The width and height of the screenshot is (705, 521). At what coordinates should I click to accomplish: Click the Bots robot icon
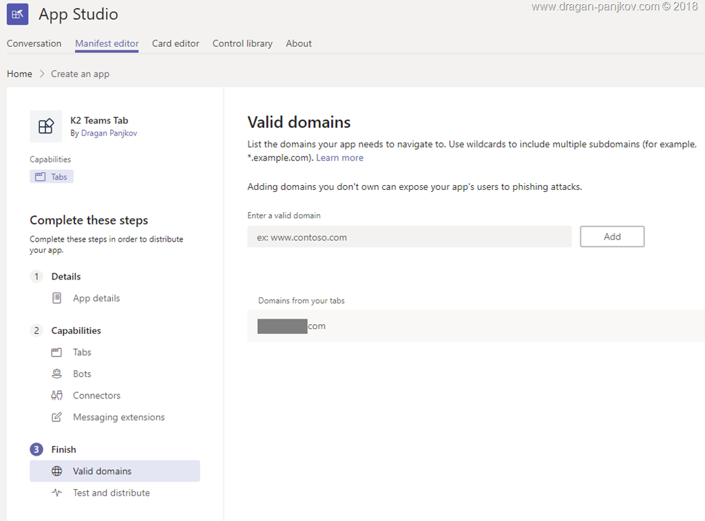click(x=57, y=374)
